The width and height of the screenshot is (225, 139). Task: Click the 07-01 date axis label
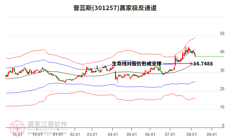tap(170, 134)
